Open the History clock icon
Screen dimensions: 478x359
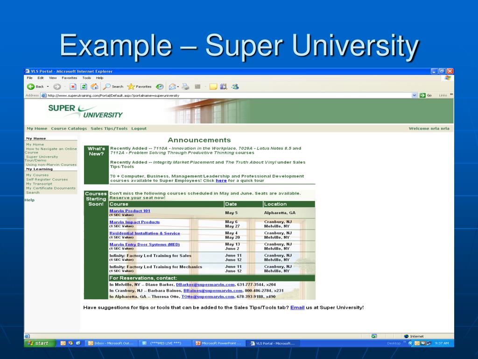[160, 86]
